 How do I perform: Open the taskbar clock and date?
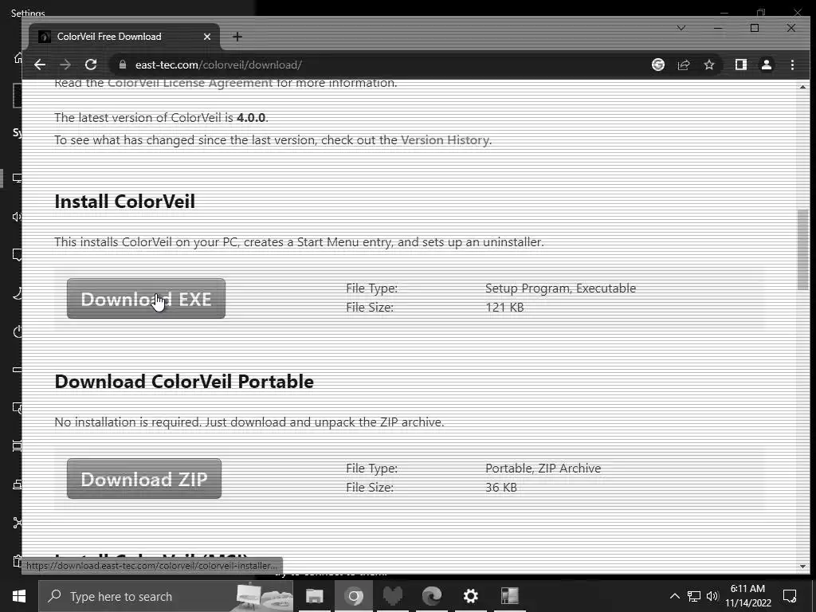[x=748, y=596]
